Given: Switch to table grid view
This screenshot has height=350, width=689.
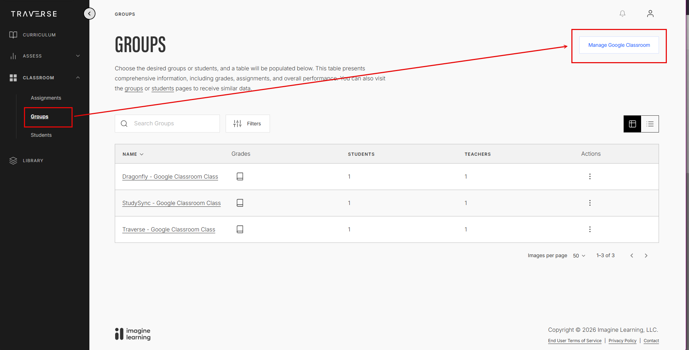Looking at the screenshot, I should coord(632,124).
